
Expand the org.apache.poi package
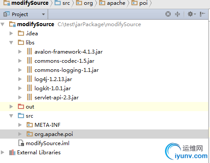tap(20, 134)
